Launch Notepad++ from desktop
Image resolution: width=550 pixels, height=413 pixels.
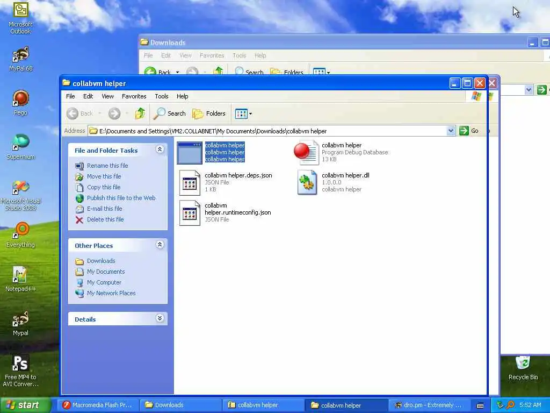coord(20,279)
